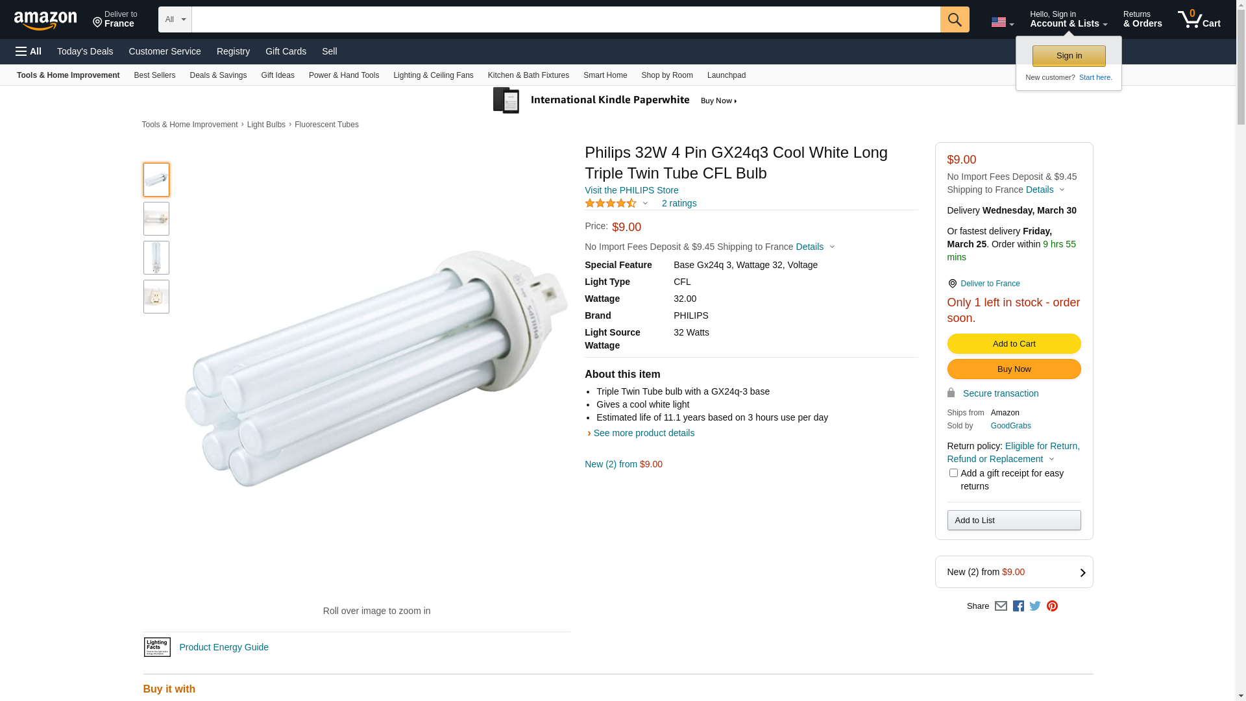The image size is (1246, 701).
Task: Visit the PHILIPS Store link
Action: (631, 190)
